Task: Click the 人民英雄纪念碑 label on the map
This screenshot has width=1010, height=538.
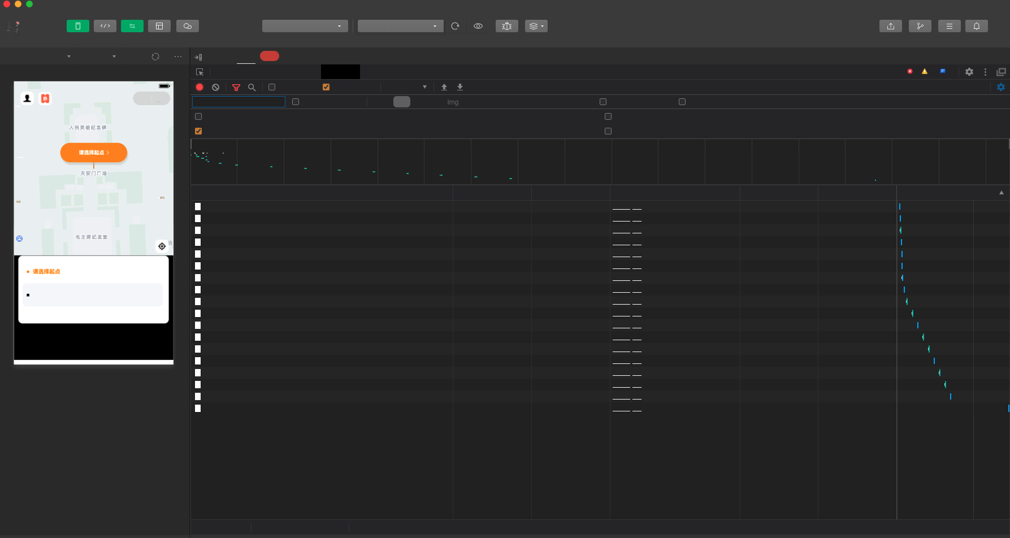Action: point(88,128)
